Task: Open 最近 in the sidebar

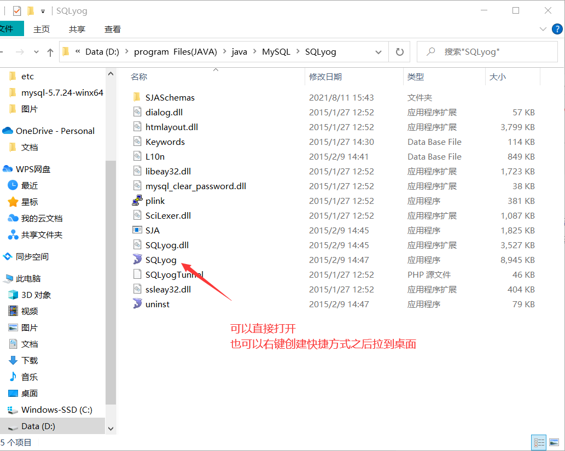Action: coord(29,185)
